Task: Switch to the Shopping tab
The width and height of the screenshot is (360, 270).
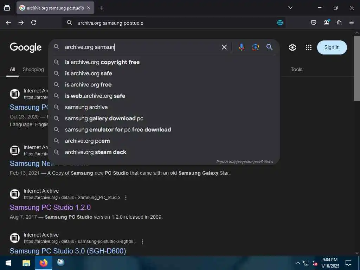Action: point(33,69)
